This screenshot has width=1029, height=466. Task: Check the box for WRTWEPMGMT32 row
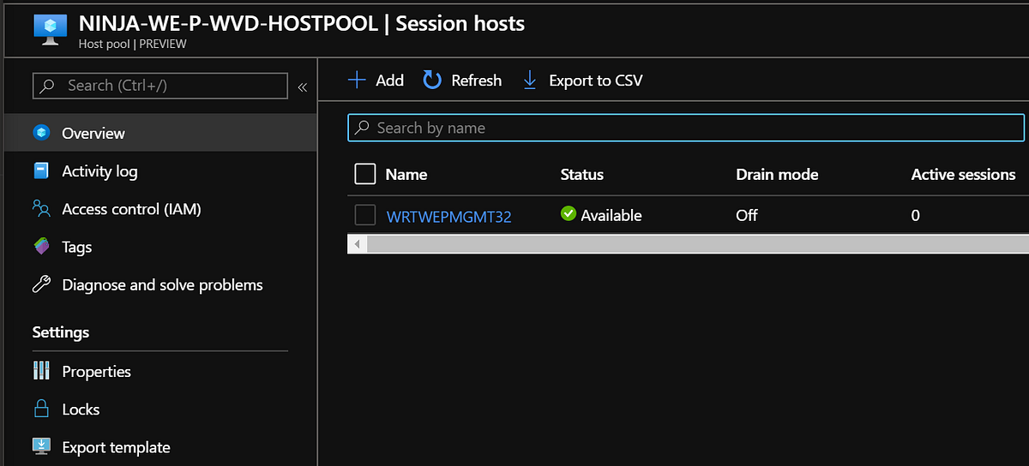[365, 215]
